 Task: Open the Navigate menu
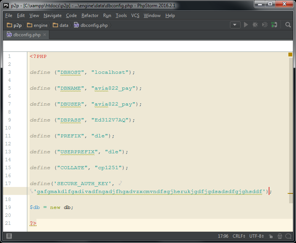click(52, 16)
